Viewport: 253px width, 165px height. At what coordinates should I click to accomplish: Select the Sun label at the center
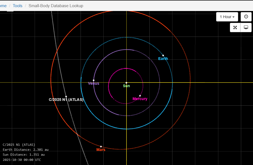coord(126,86)
